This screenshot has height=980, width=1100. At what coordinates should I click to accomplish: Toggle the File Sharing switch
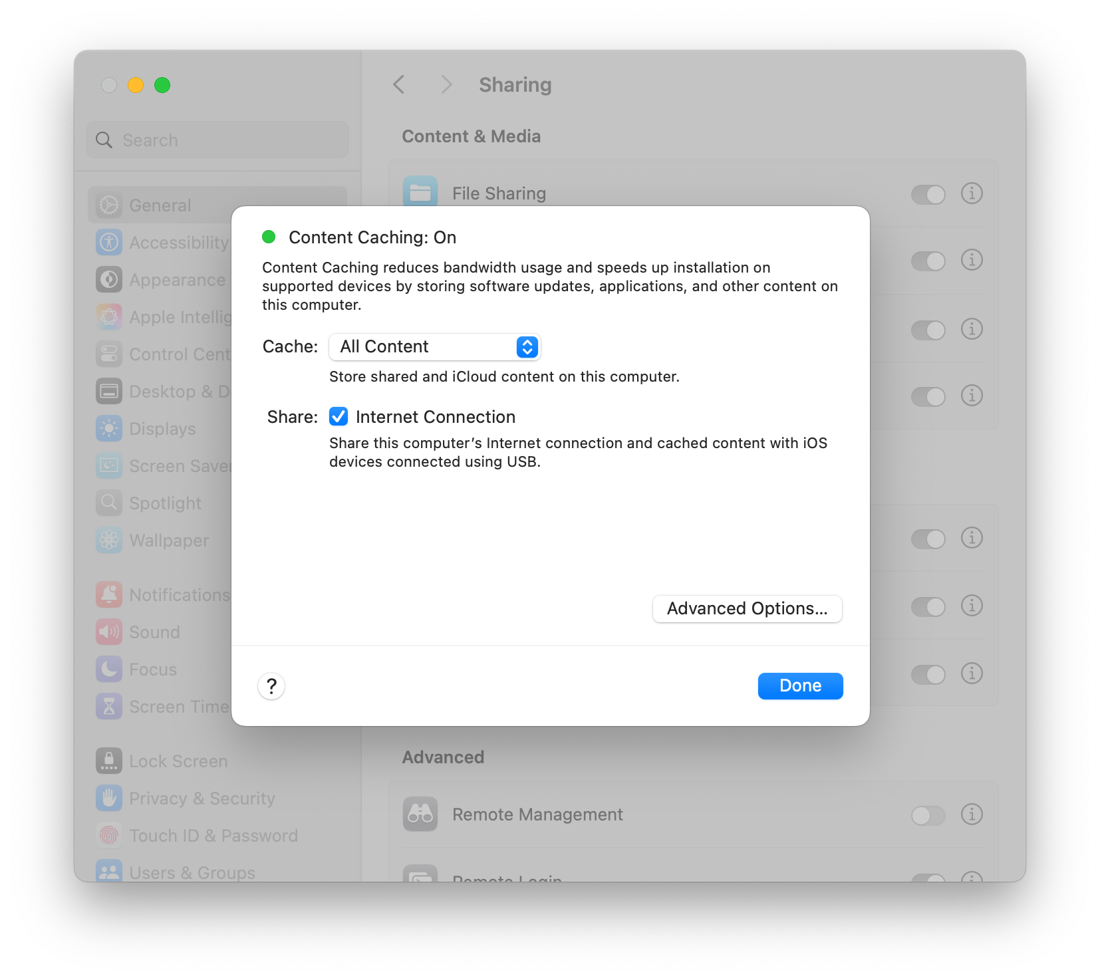click(928, 194)
